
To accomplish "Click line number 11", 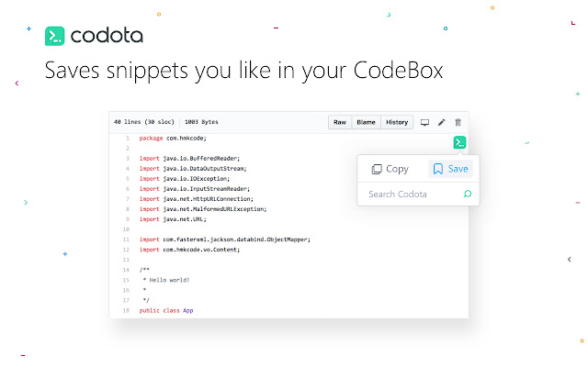I will 126,239.
